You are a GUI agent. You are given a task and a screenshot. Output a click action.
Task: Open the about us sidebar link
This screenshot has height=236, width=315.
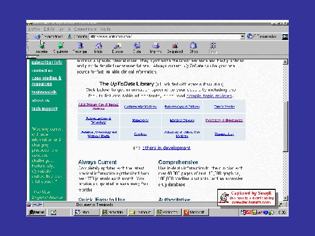tap(40, 100)
